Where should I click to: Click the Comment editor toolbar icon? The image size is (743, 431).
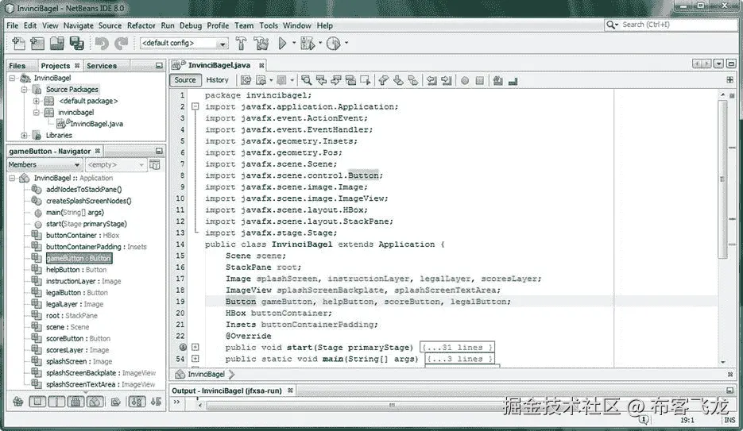[497, 80]
